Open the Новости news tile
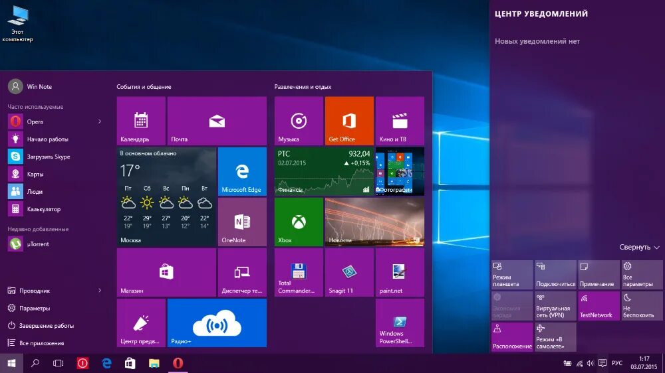 pos(374,222)
